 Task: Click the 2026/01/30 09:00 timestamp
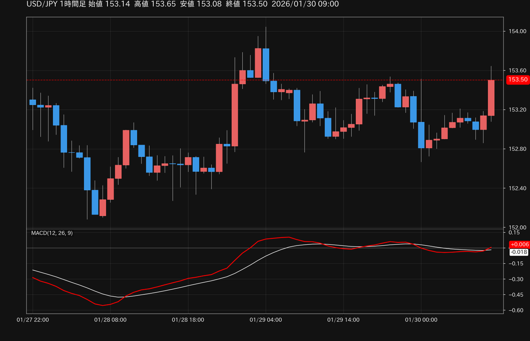(x=305, y=4)
